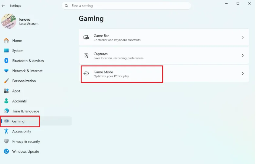256x164 pixels.
Task: Minimize the Settings window
Action: point(227,3)
